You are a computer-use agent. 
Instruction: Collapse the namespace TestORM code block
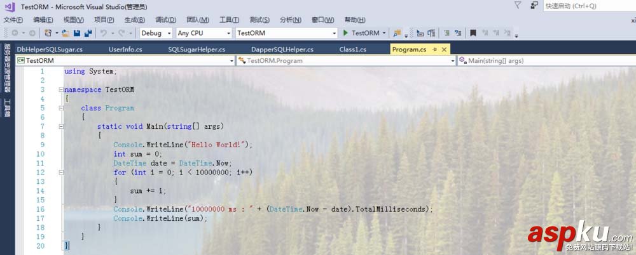(61, 89)
